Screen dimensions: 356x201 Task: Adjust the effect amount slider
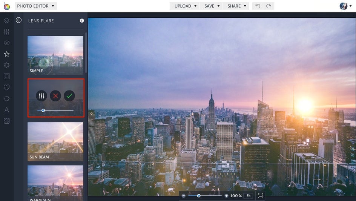(55, 110)
